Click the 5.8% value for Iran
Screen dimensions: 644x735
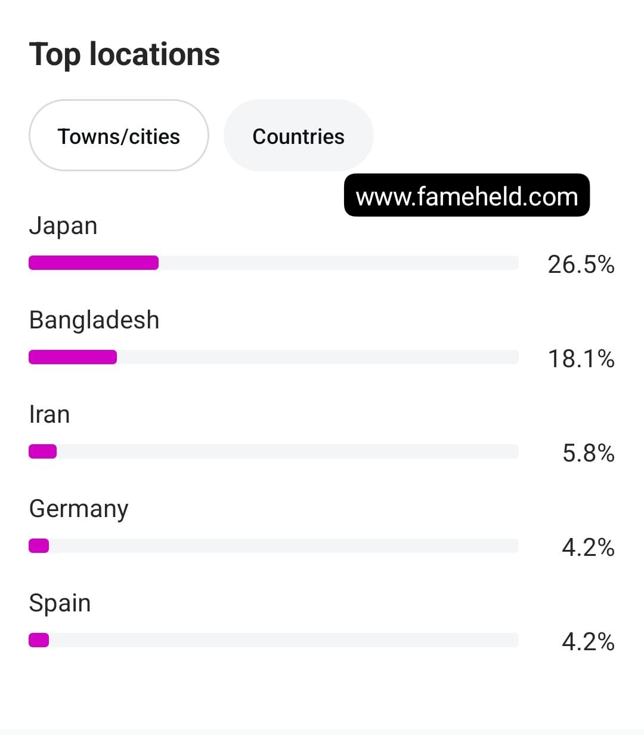(588, 453)
